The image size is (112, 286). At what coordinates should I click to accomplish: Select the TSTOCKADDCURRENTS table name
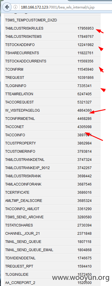coord(26,61)
